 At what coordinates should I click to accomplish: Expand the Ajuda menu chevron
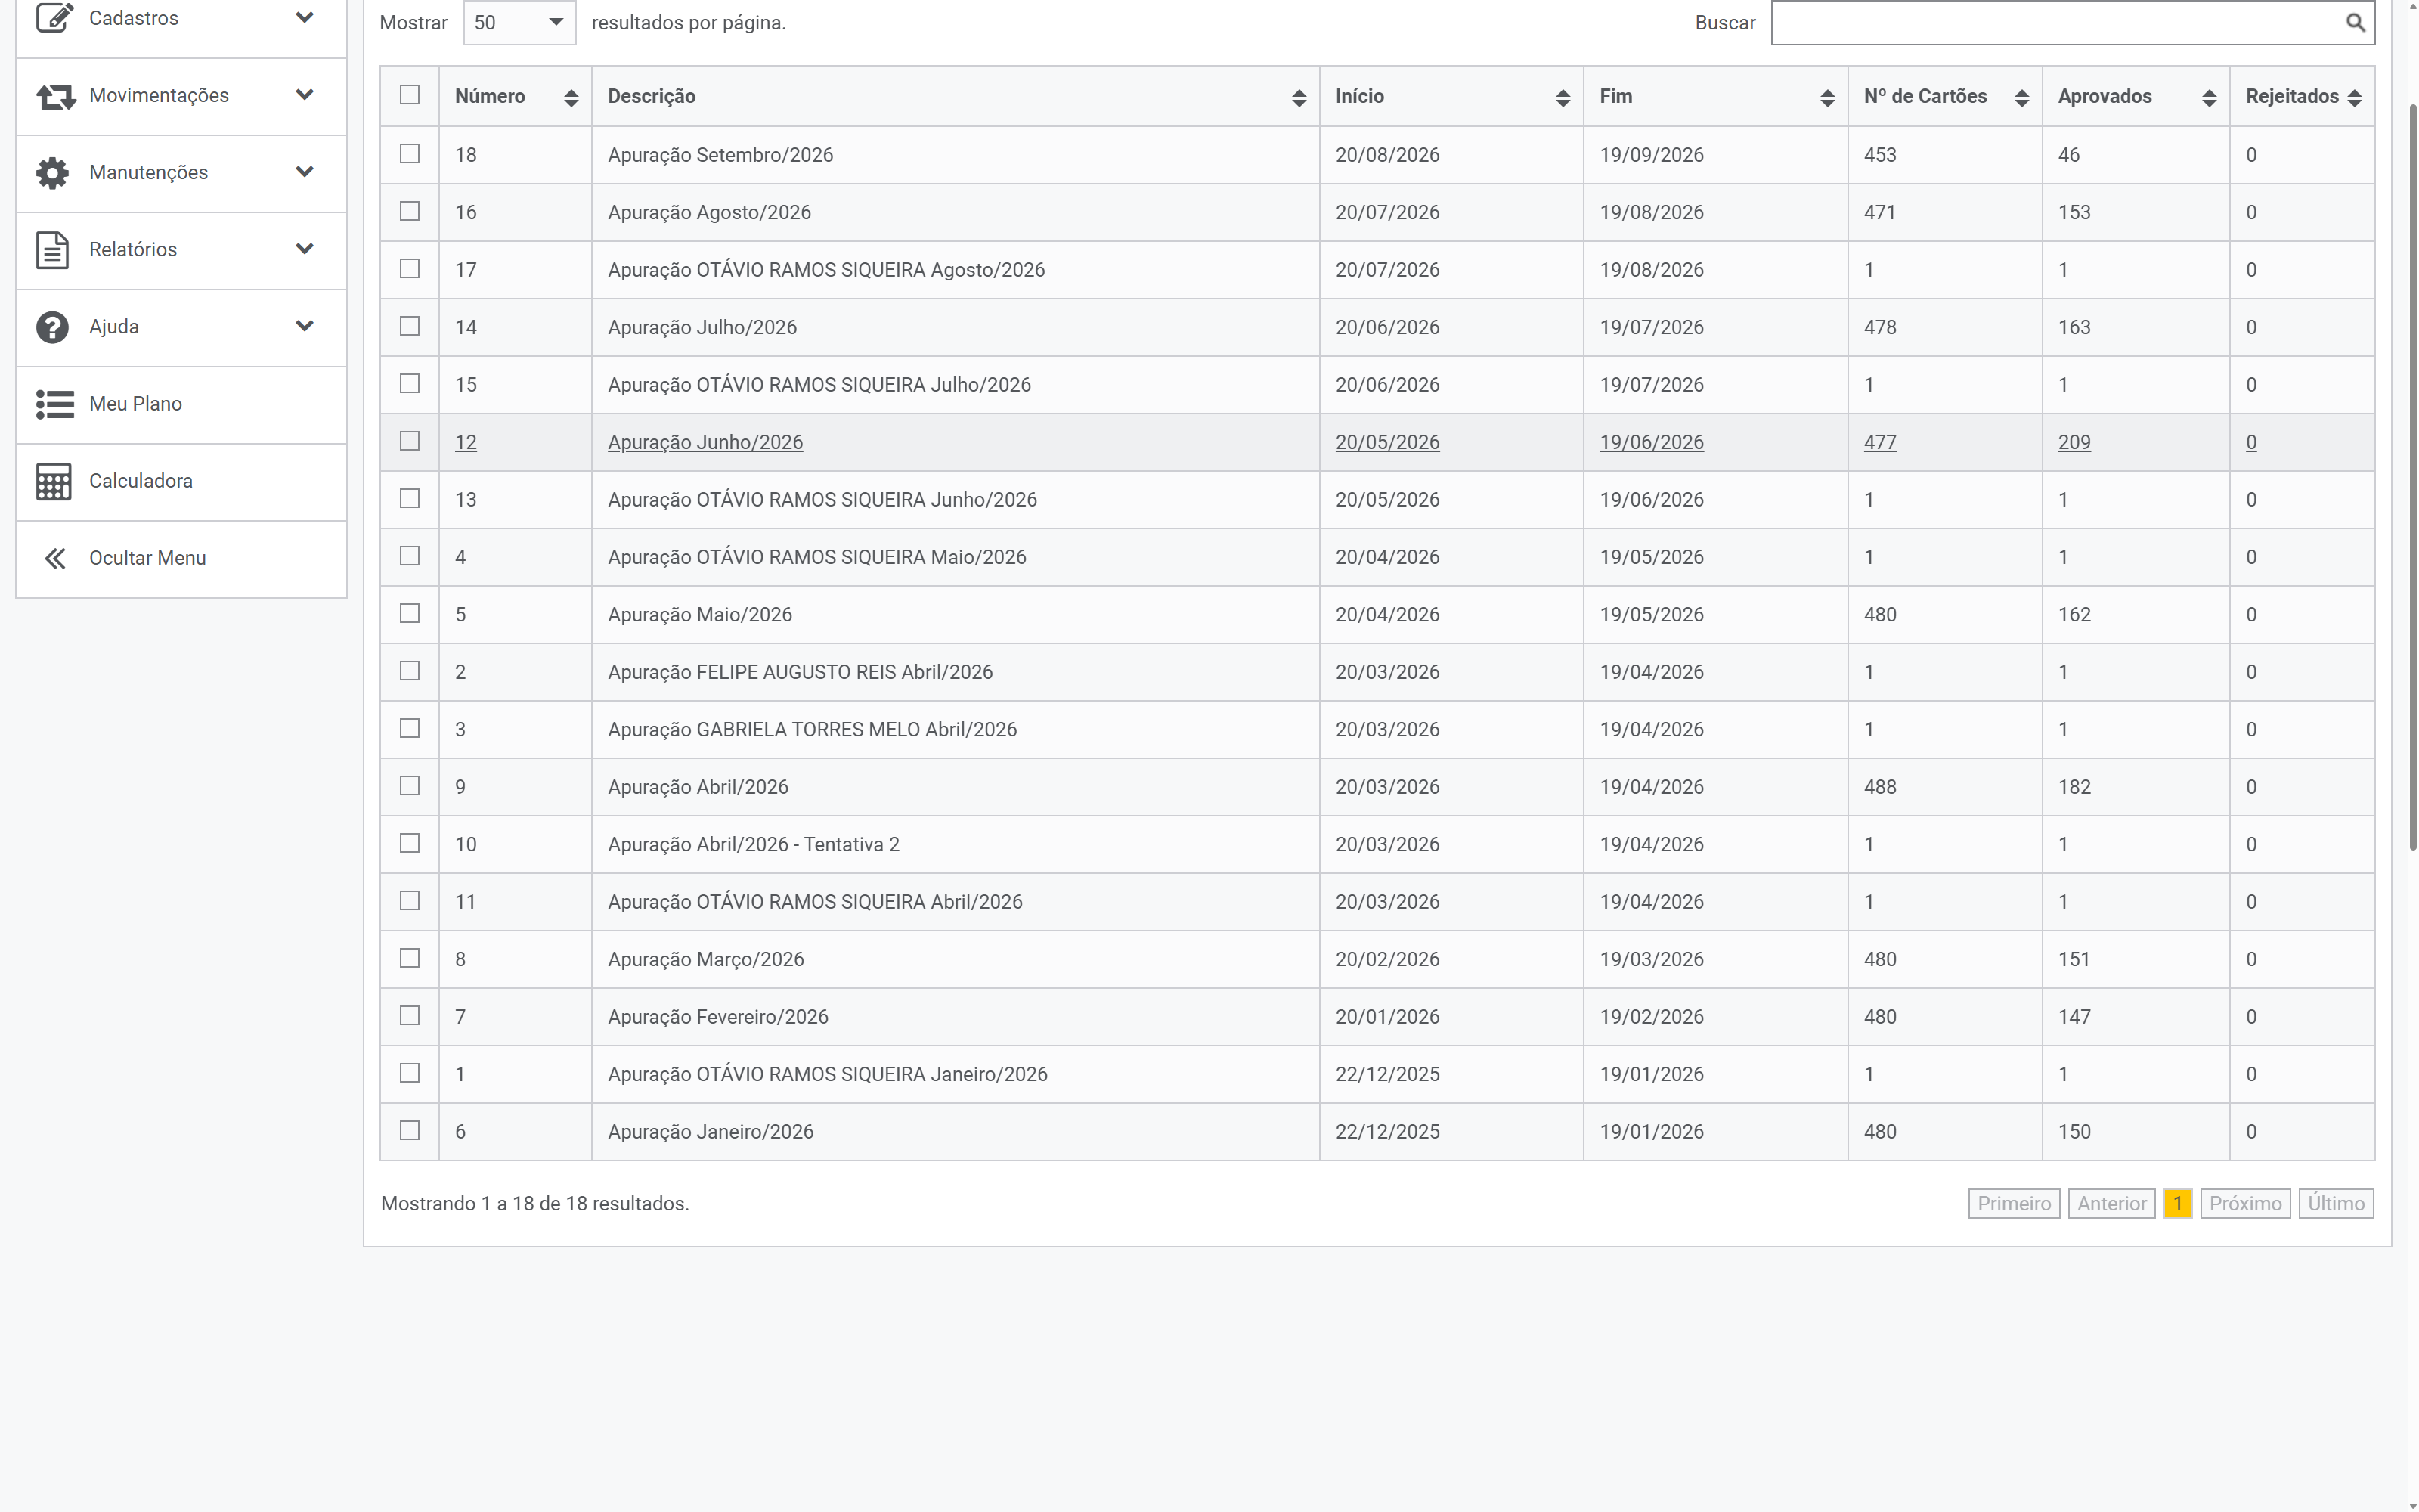[x=305, y=325]
